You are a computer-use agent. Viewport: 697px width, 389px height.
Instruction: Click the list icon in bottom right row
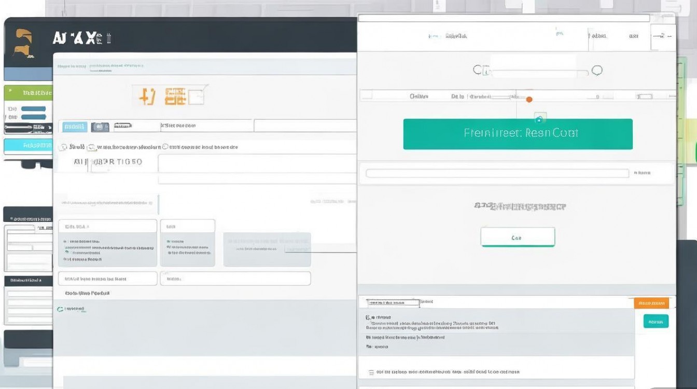[371, 372]
